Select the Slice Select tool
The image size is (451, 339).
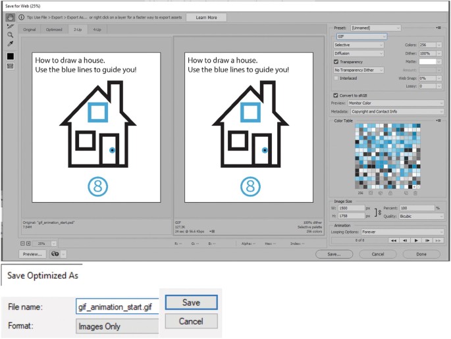[11, 26]
